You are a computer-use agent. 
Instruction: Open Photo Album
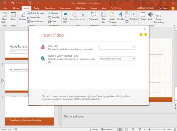[x=36, y=21]
